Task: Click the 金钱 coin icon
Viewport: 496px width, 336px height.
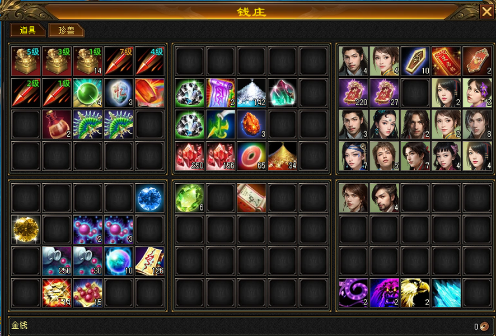Action: click(x=484, y=326)
